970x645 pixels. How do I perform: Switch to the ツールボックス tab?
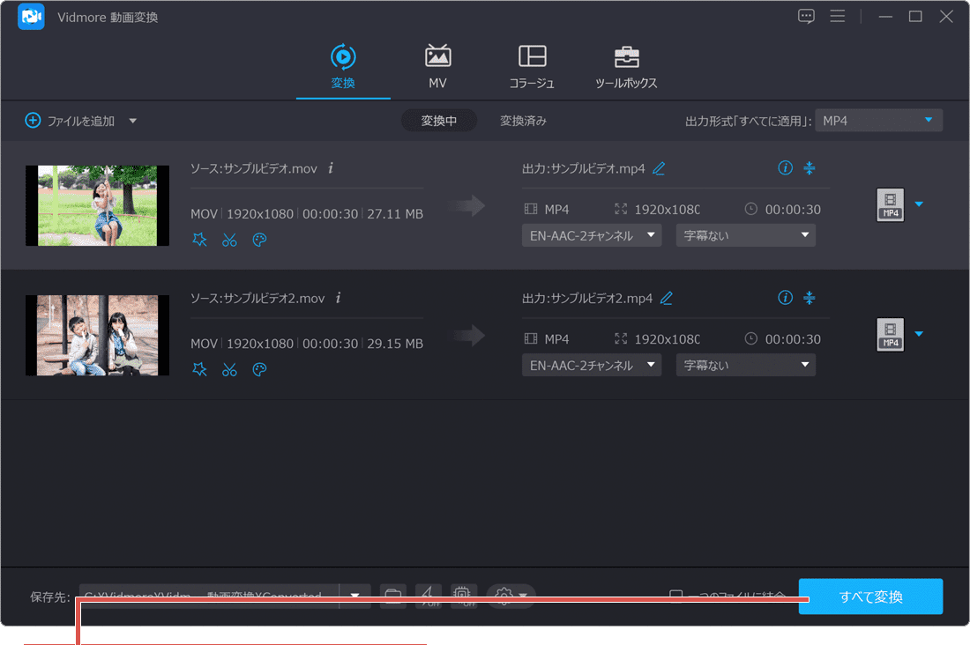(x=626, y=66)
